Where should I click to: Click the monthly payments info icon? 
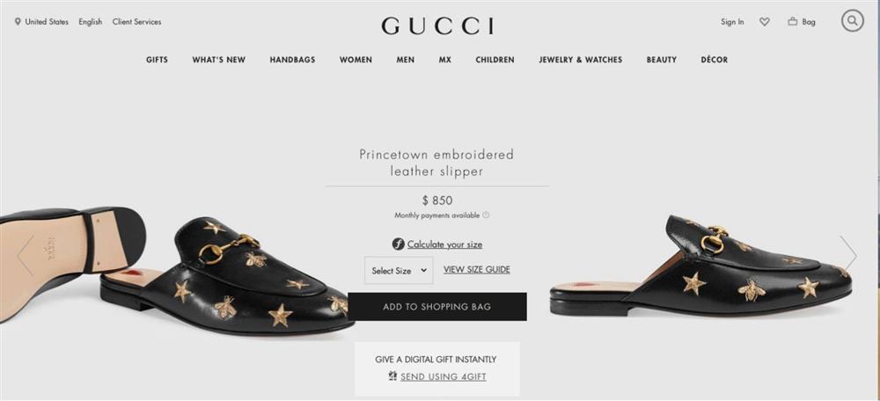(x=486, y=215)
